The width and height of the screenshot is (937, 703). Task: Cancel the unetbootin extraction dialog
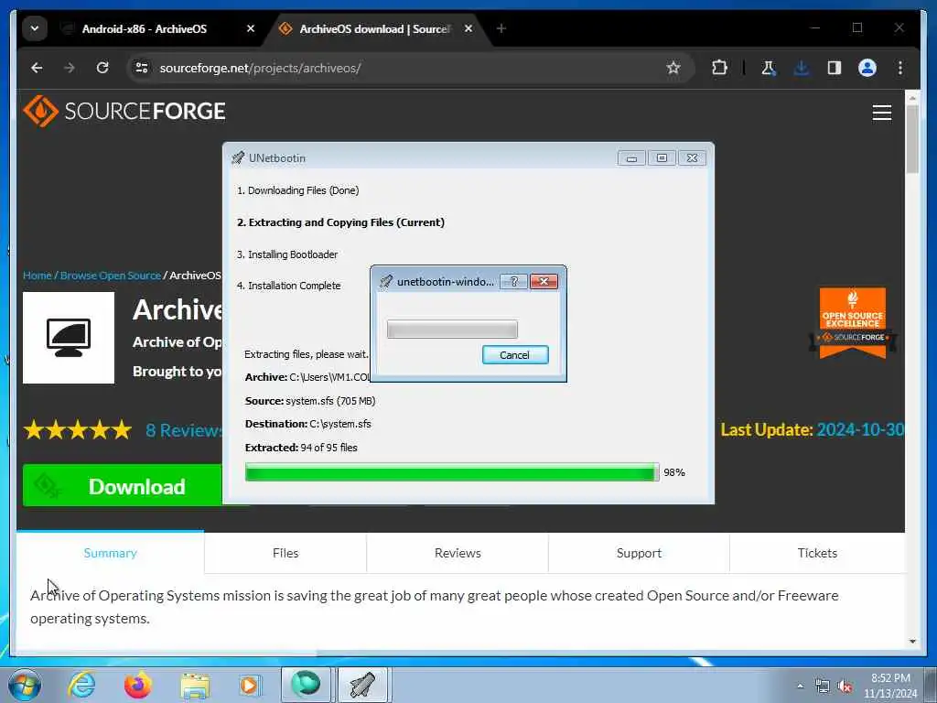point(515,355)
